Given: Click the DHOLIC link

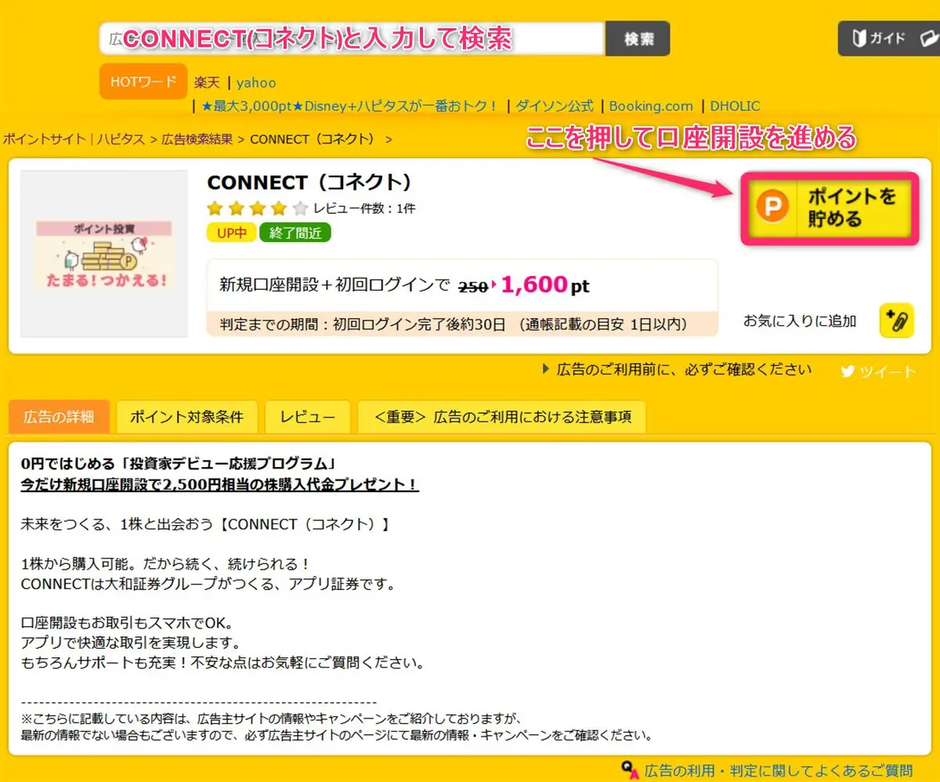Looking at the screenshot, I should pos(735,106).
